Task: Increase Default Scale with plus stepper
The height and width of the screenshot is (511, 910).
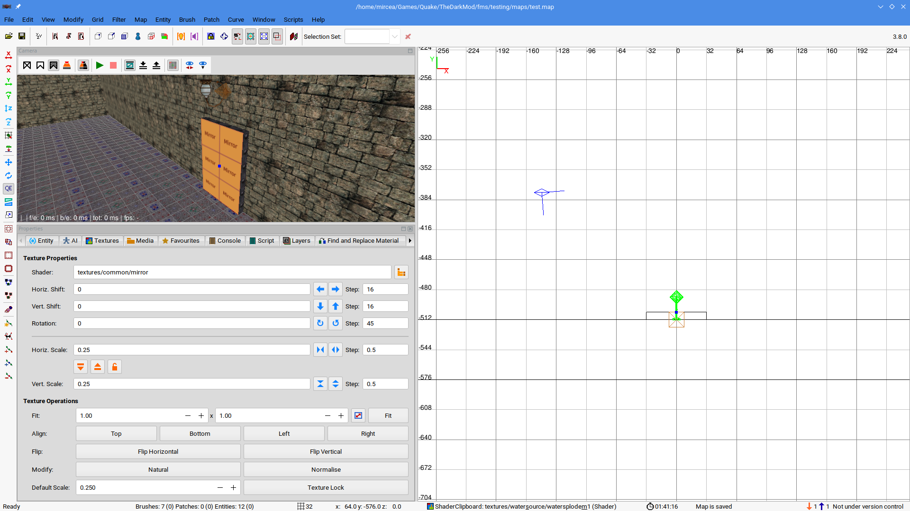Action: pyautogui.click(x=233, y=487)
